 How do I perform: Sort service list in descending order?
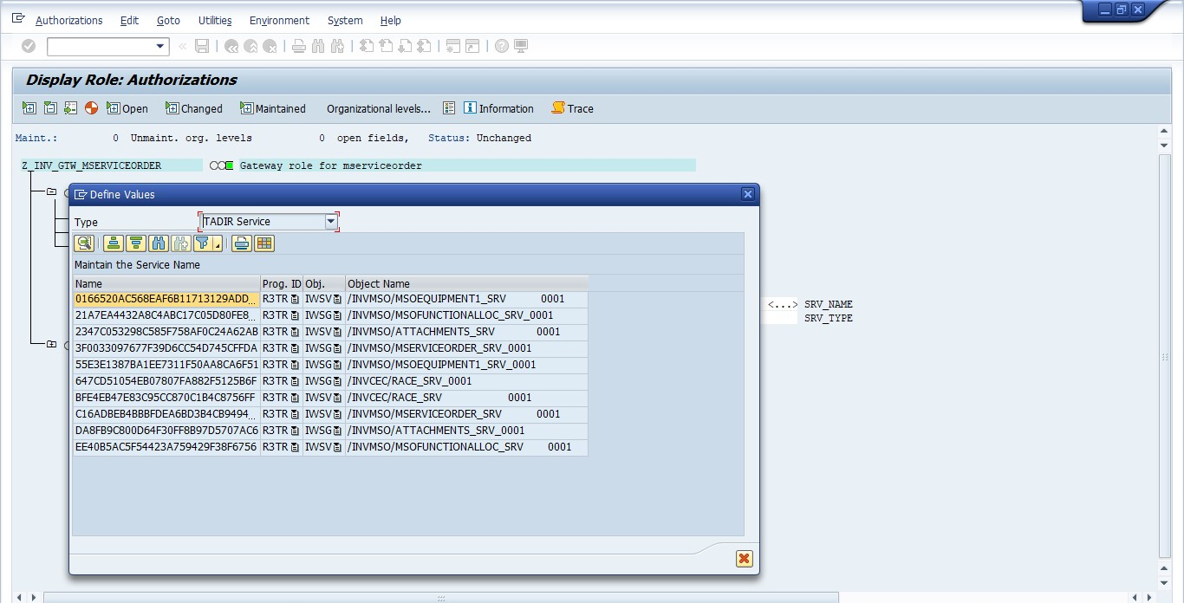click(136, 243)
